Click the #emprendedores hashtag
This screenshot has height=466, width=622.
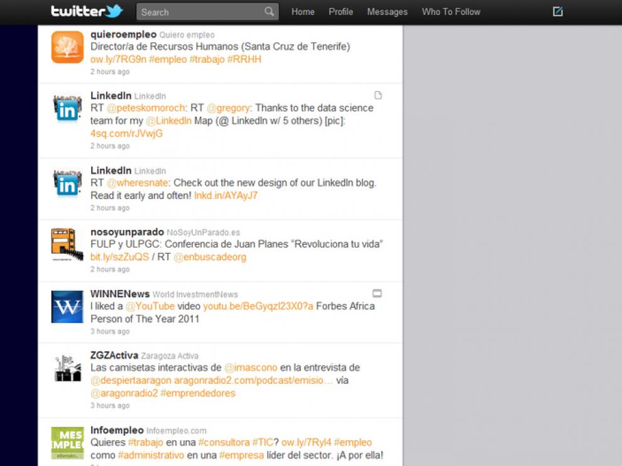pyautogui.click(x=198, y=393)
